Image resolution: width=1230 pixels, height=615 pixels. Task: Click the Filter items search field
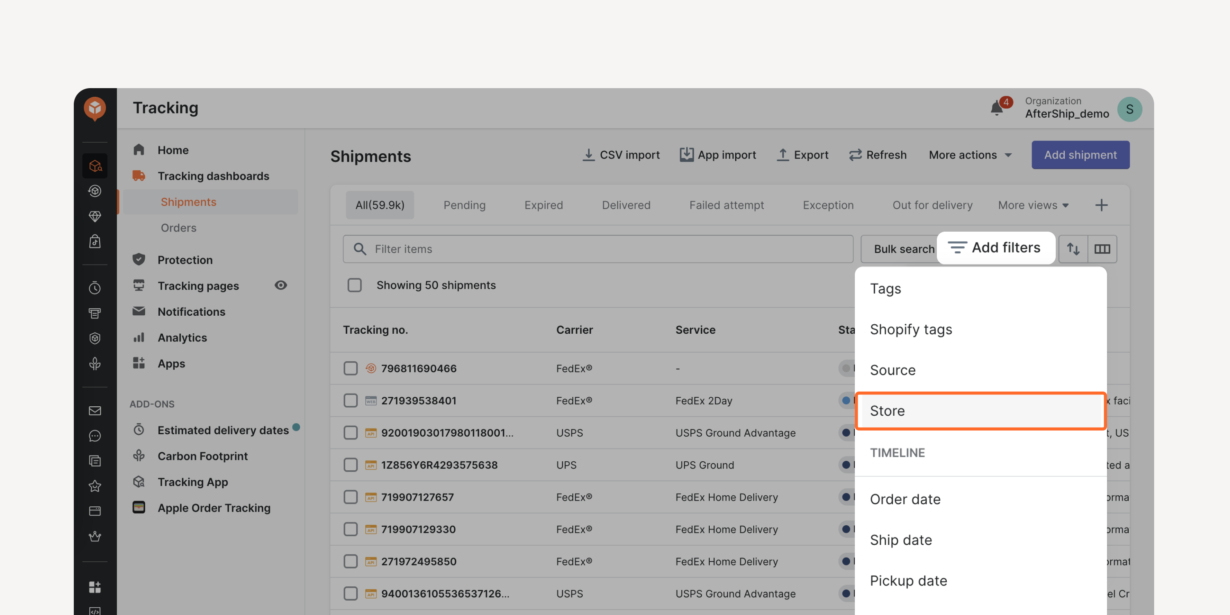point(598,249)
